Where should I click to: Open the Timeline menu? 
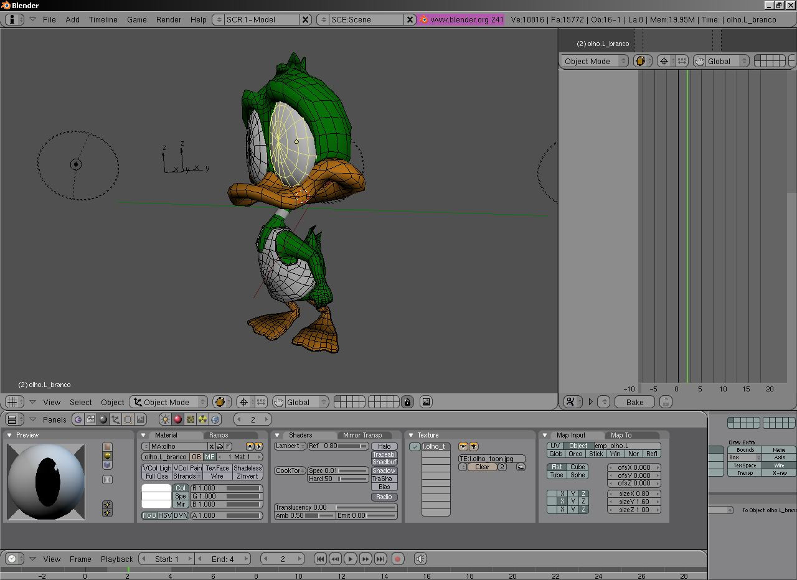point(103,19)
